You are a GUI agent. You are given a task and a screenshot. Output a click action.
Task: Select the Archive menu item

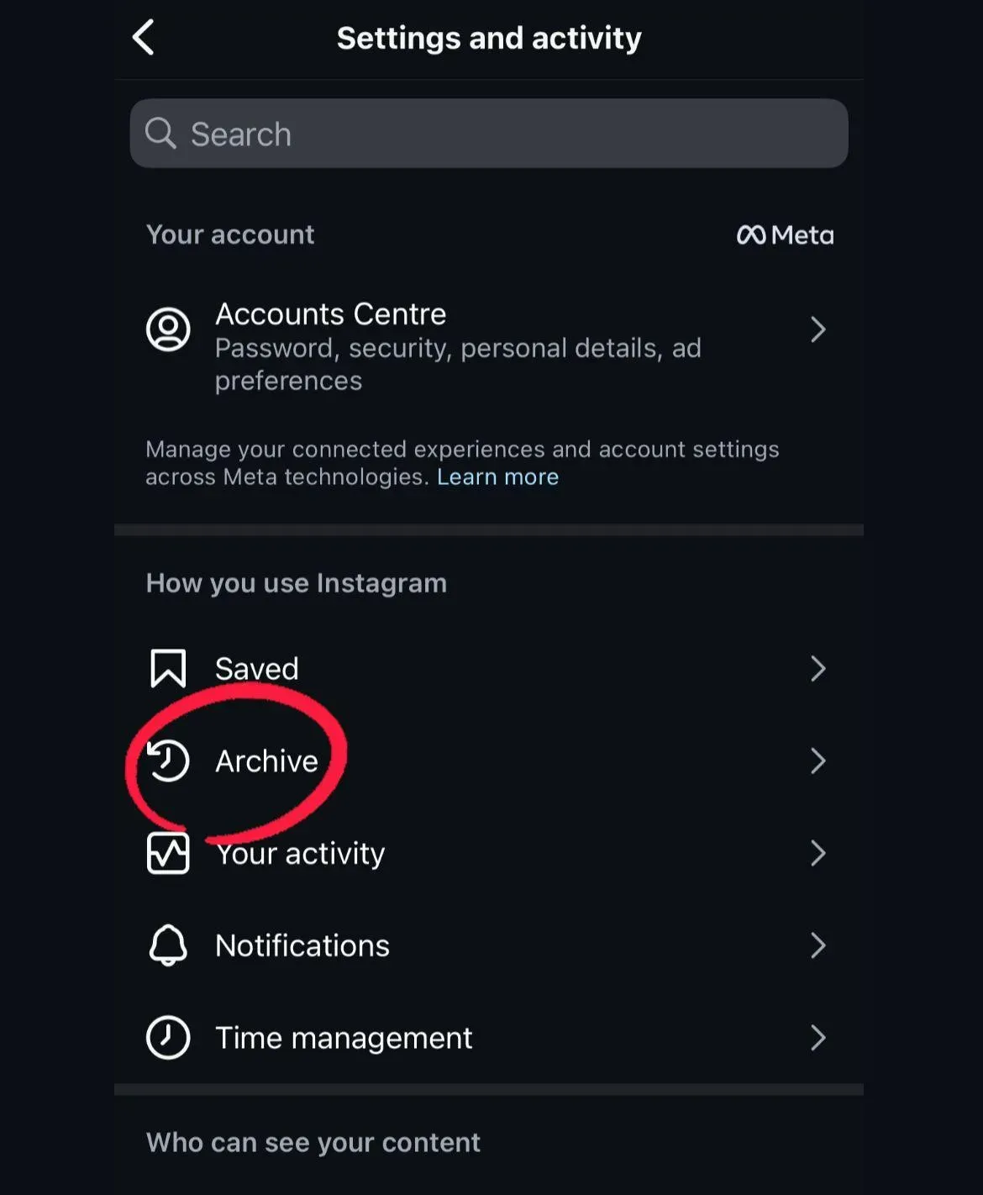[x=267, y=761]
